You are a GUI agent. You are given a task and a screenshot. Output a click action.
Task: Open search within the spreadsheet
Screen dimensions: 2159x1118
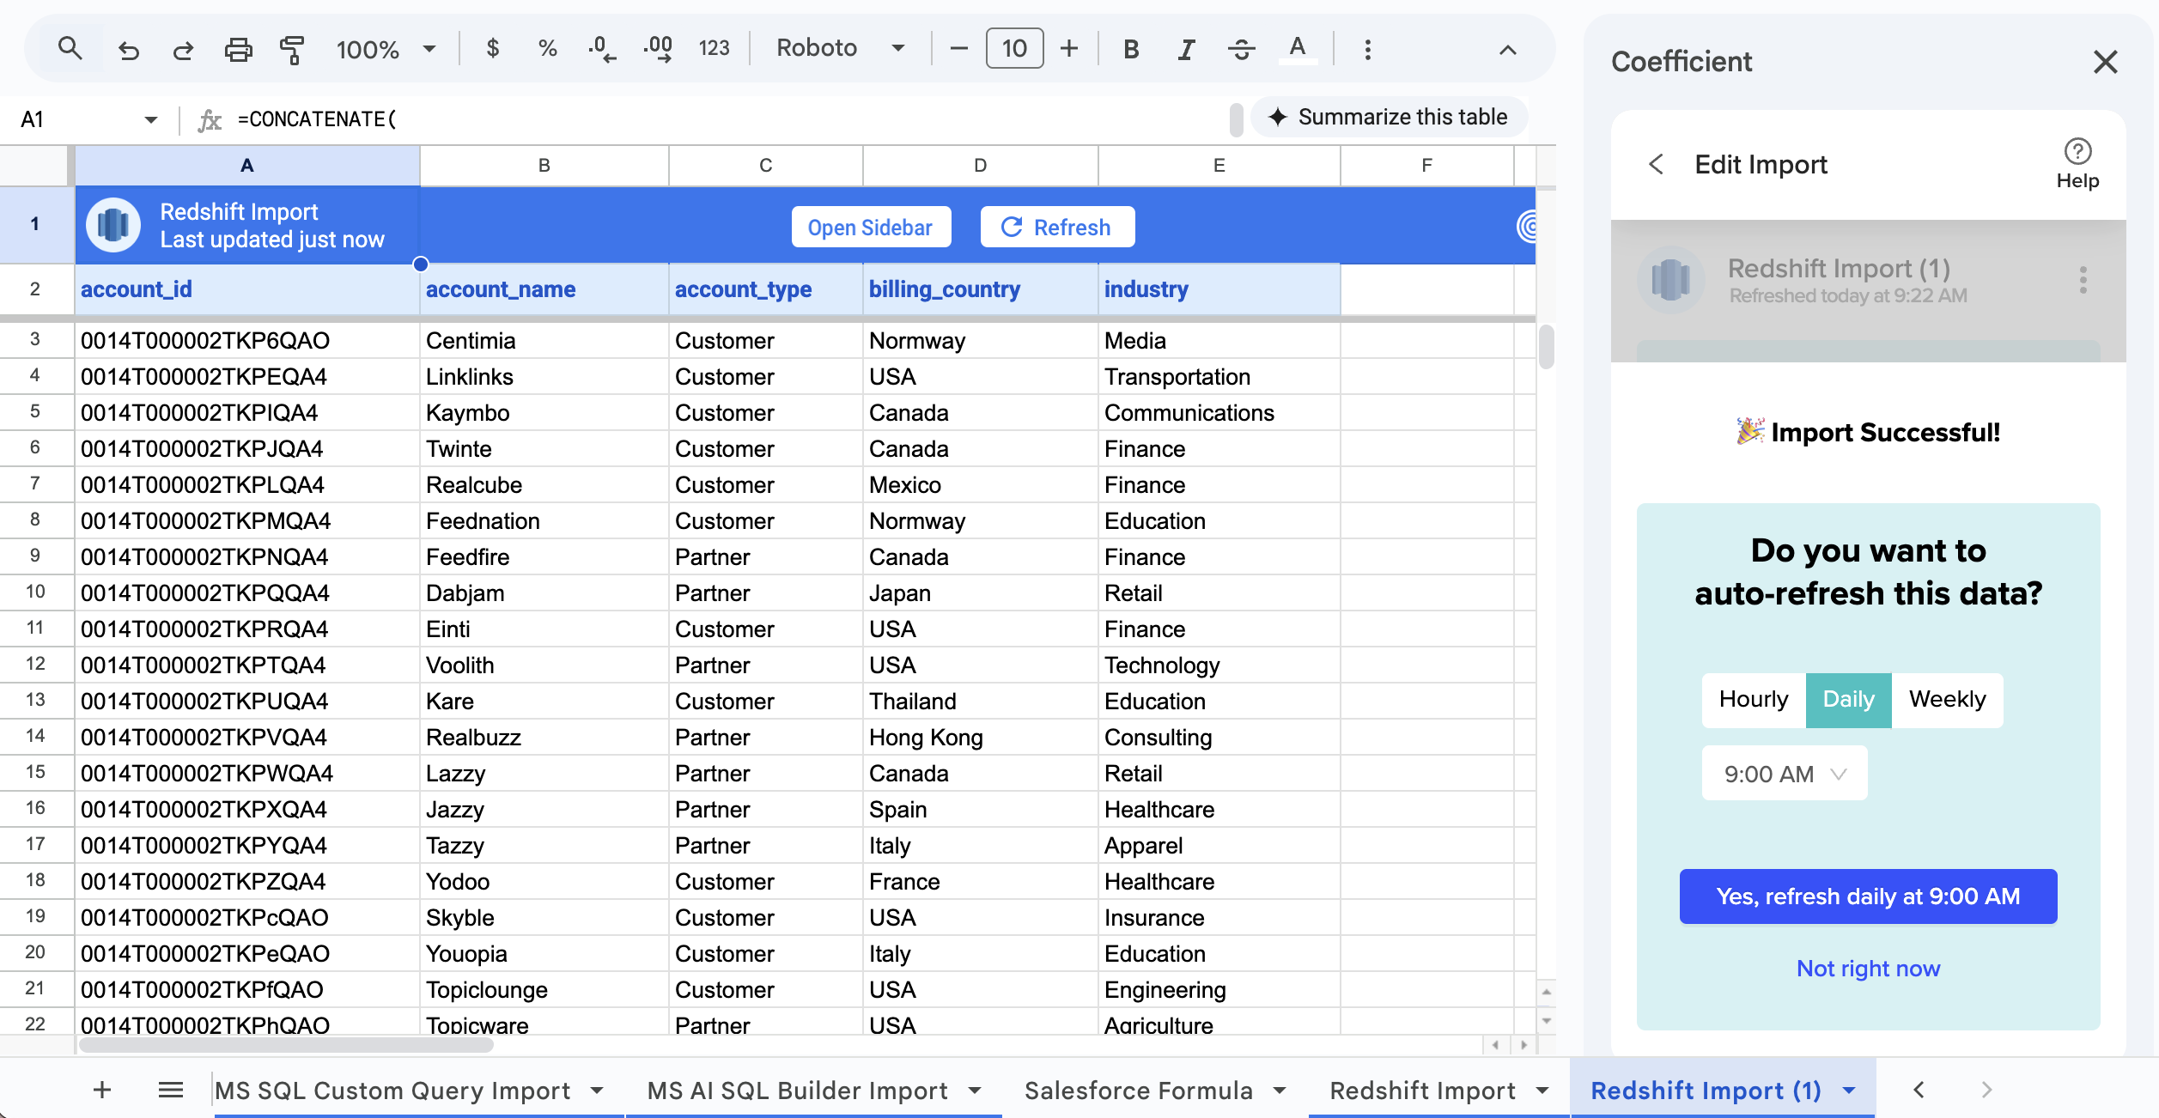[70, 48]
